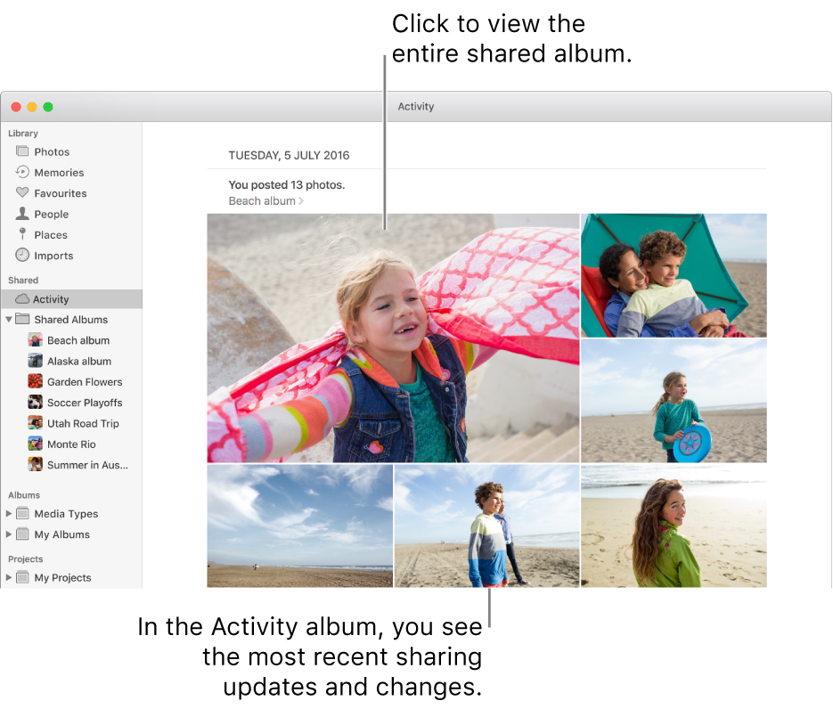Open the Photos library icon
Viewport: 833px width, 709px height.
tap(22, 151)
